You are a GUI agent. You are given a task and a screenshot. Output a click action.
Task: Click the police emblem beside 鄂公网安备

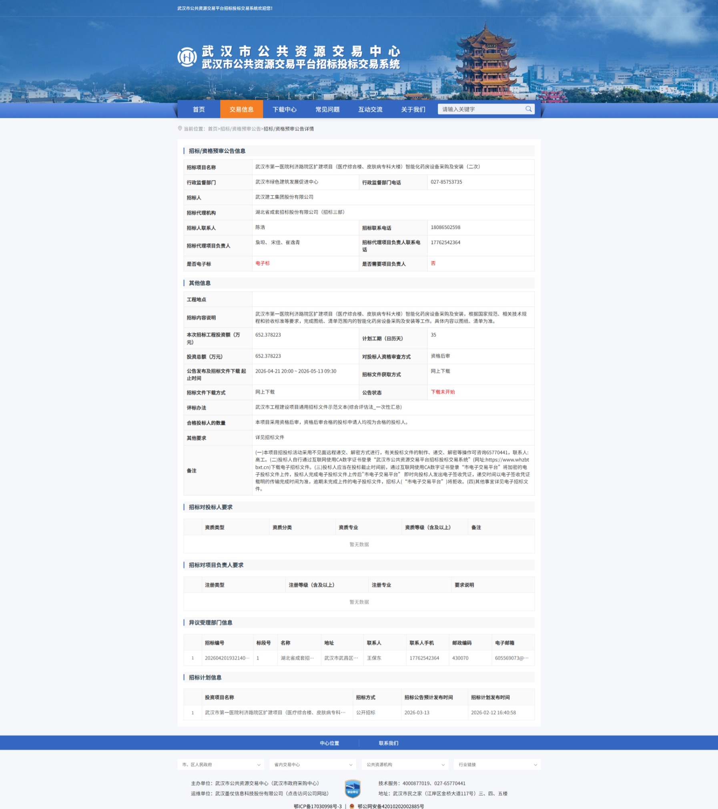pyautogui.click(x=352, y=806)
